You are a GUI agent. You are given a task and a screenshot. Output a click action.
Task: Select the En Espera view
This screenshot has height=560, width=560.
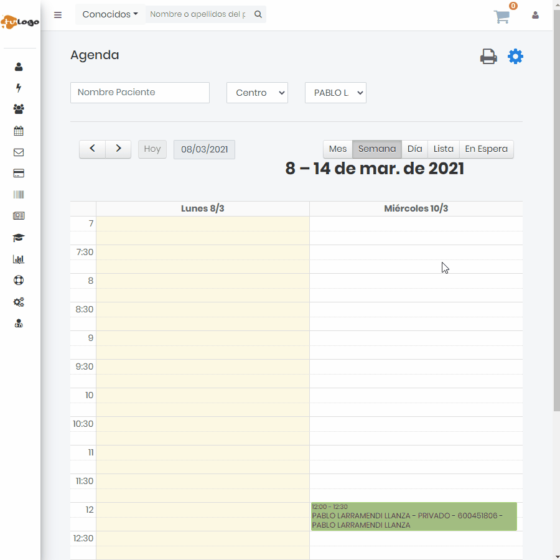pyautogui.click(x=486, y=149)
